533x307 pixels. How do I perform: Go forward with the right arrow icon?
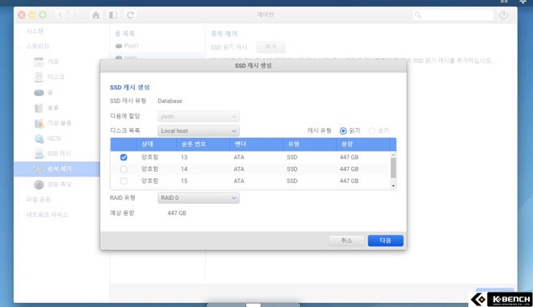pos(75,15)
